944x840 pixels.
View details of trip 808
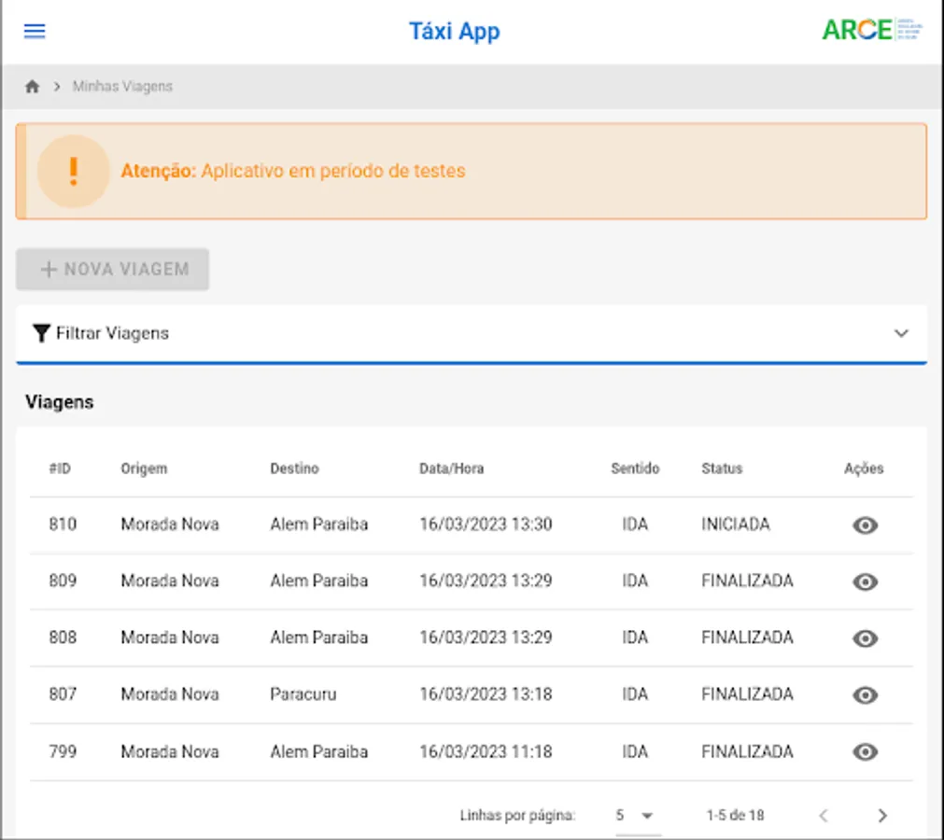(x=865, y=638)
